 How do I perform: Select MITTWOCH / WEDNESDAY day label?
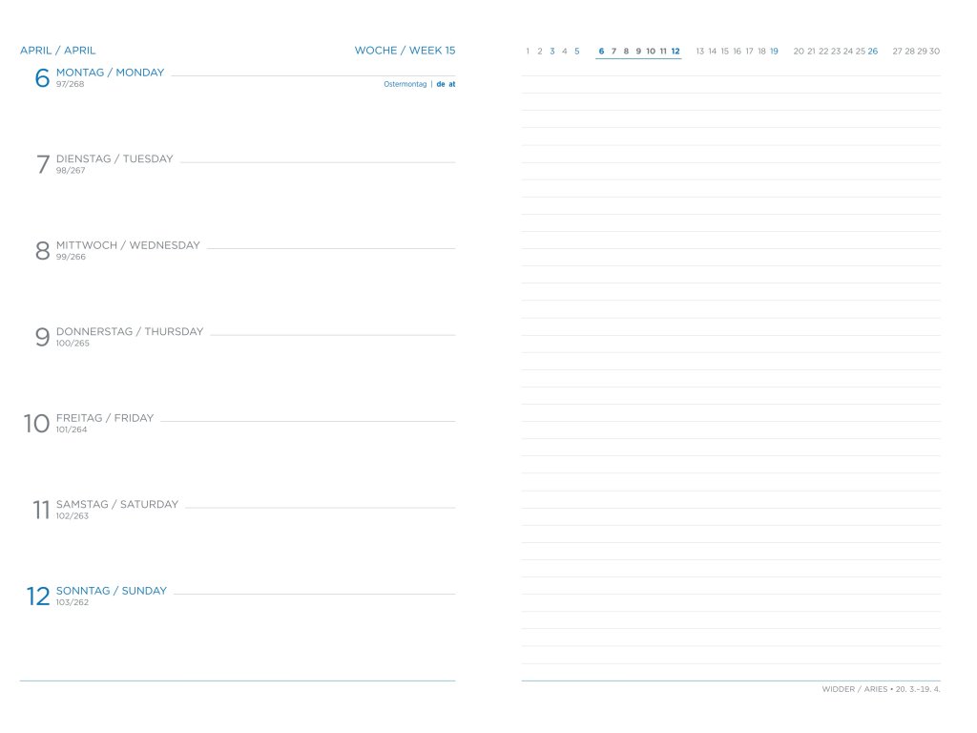click(x=128, y=245)
